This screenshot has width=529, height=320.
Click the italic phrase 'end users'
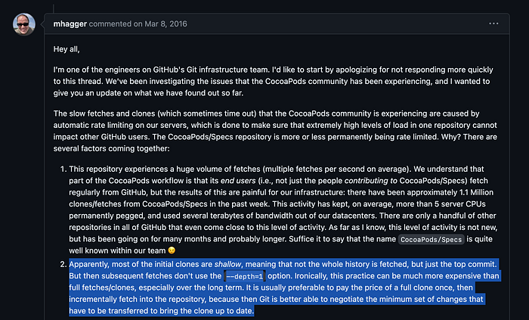(x=238, y=181)
